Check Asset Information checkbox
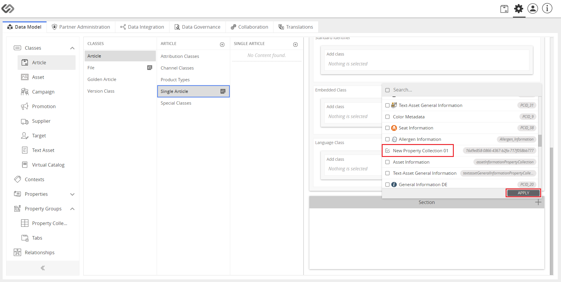The width and height of the screenshot is (561, 282). (387, 162)
